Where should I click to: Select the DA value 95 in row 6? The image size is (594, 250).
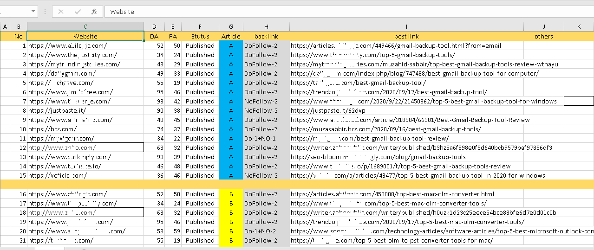pos(154,92)
